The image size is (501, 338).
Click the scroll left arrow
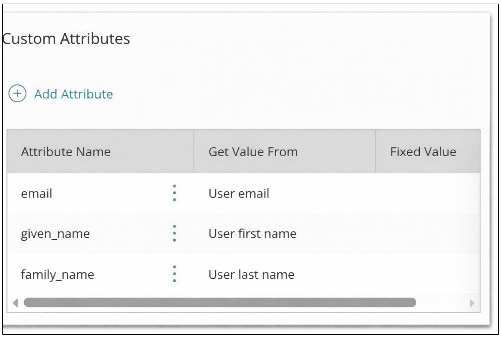click(x=15, y=303)
